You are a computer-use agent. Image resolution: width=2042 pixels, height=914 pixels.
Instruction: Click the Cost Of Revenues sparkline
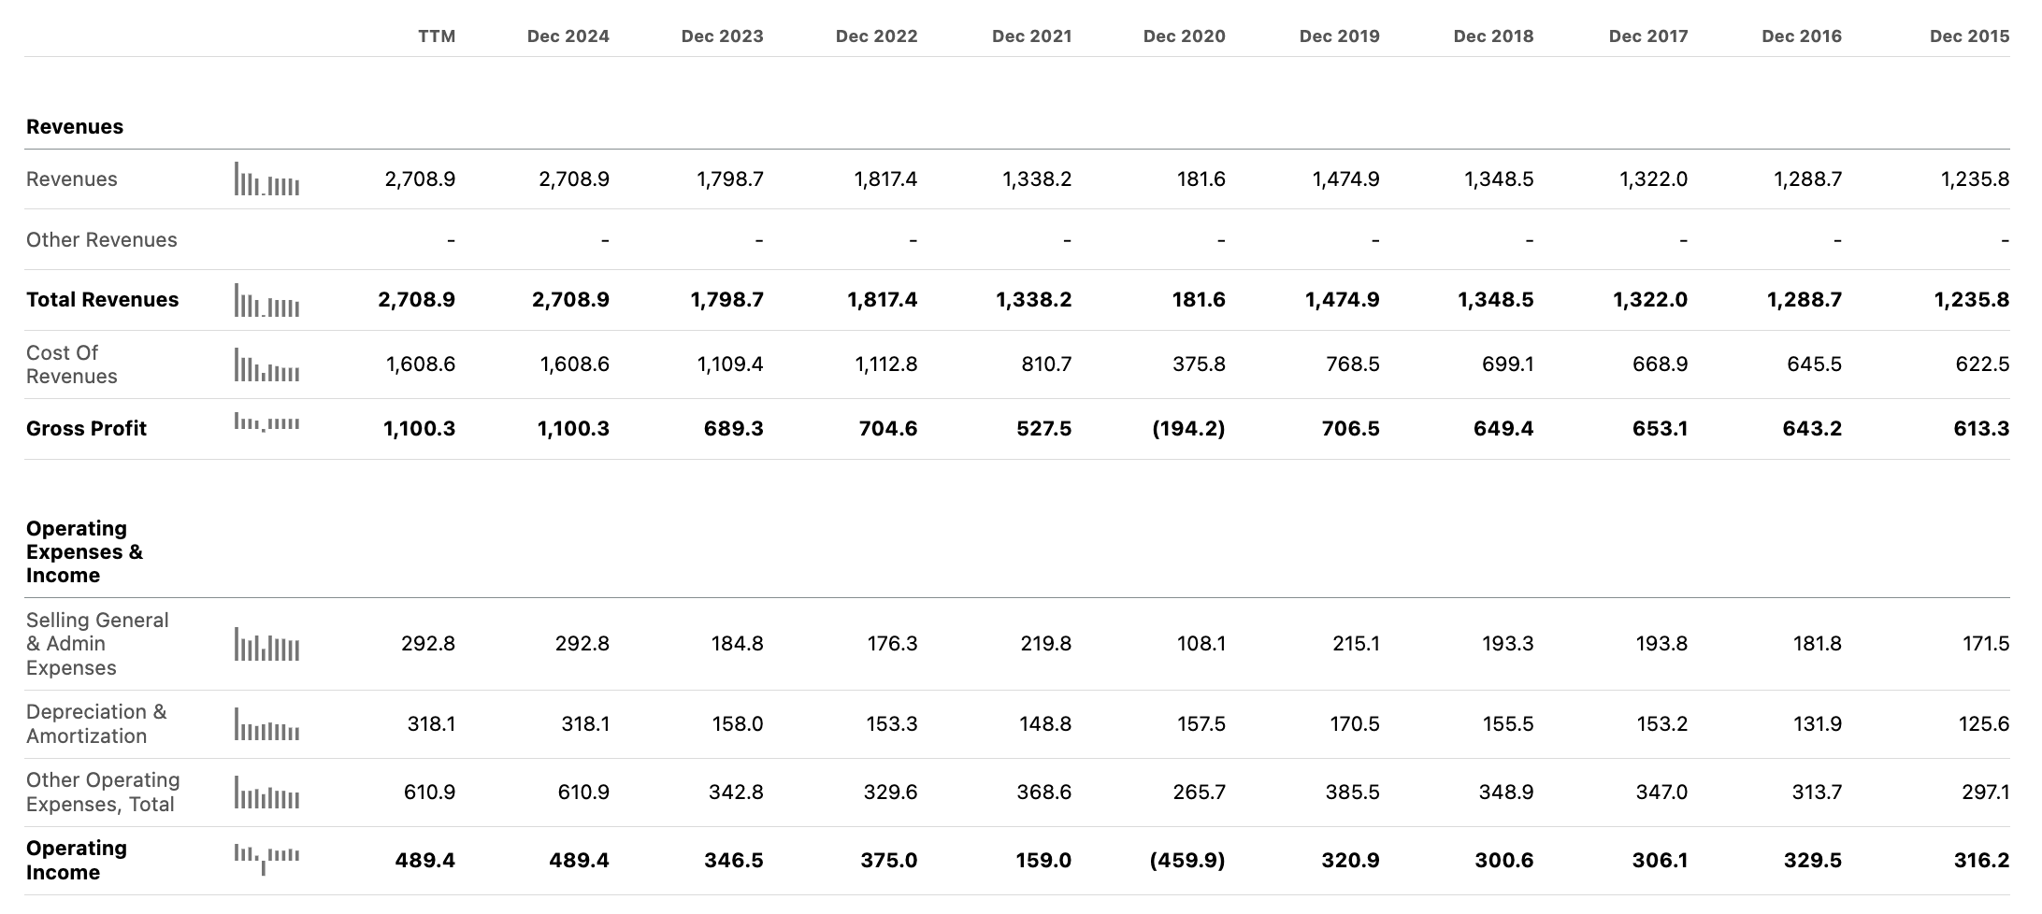point(266,364)
